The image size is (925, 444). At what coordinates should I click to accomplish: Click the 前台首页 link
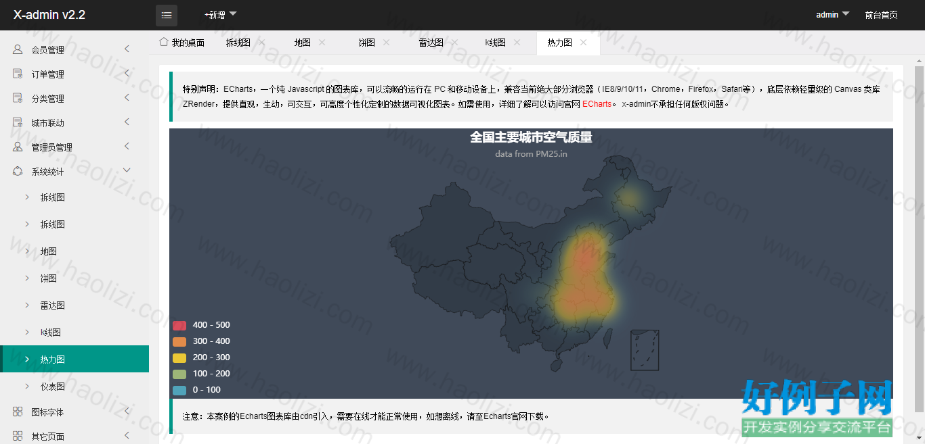(881, 15)
